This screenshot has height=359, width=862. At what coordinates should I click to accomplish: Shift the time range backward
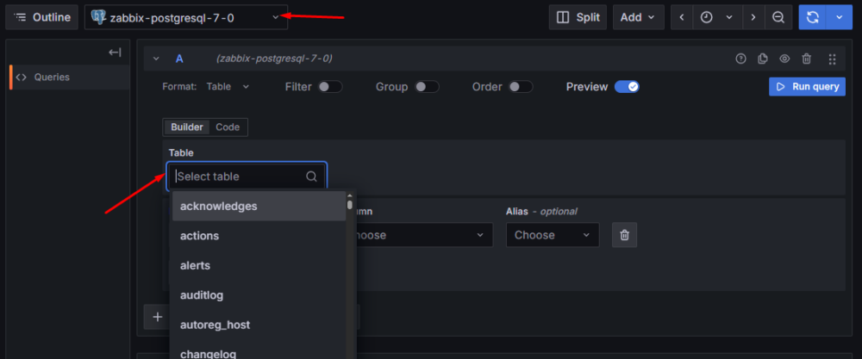[x=683, y=17]
